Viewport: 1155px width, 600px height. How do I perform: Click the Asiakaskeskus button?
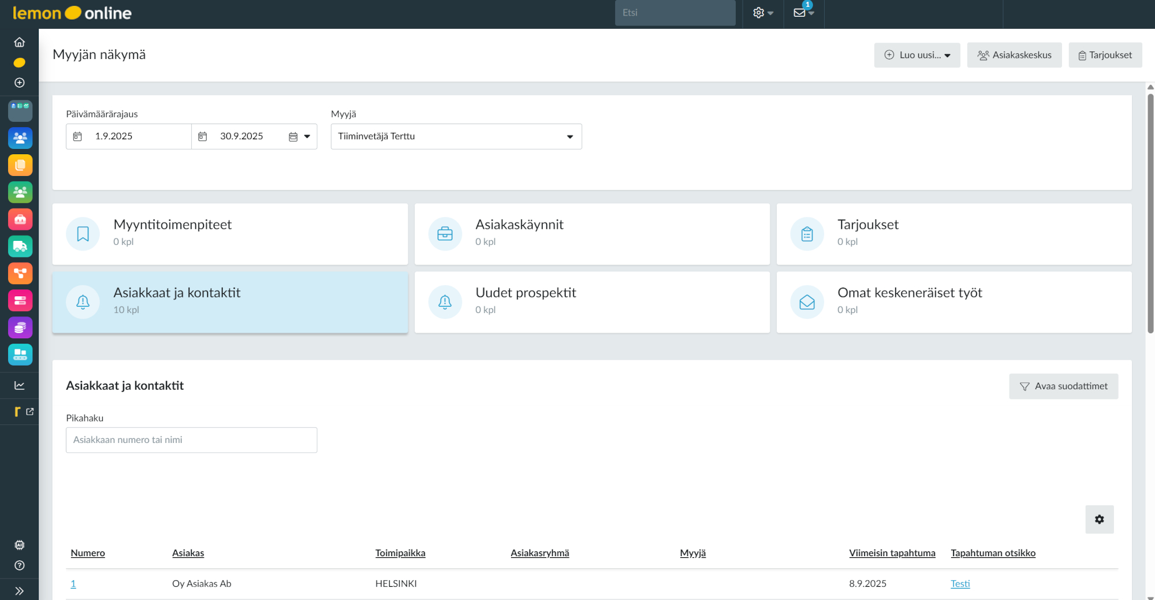point(1014,55)
